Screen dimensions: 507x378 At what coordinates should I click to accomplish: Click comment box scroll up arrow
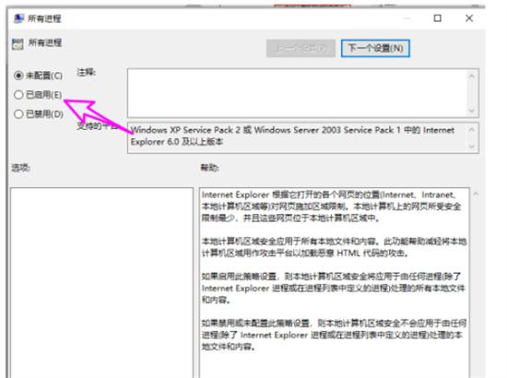(472, 76)
